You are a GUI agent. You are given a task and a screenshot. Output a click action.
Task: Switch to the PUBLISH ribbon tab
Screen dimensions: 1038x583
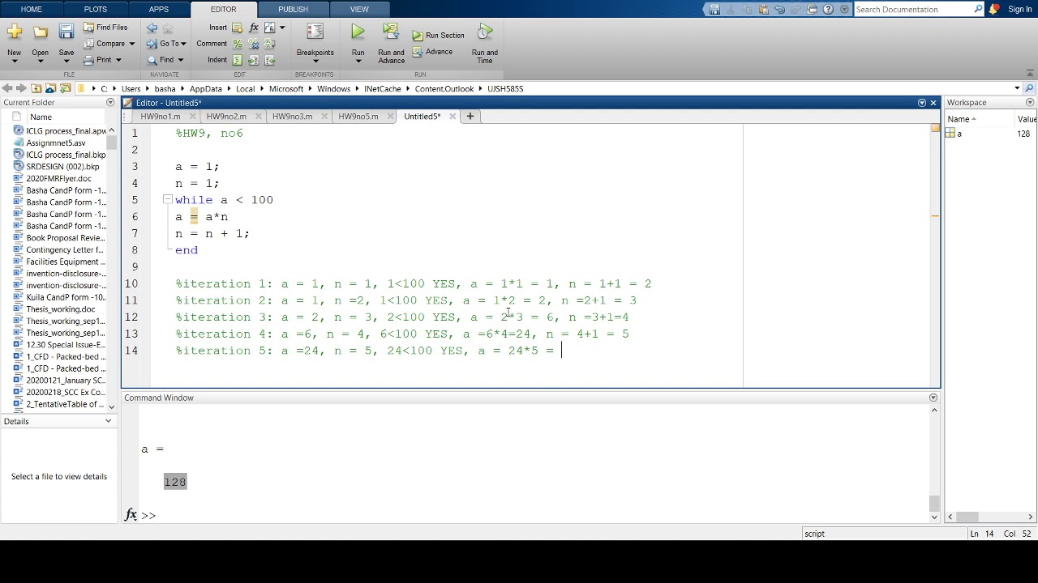tap(293, 10)
